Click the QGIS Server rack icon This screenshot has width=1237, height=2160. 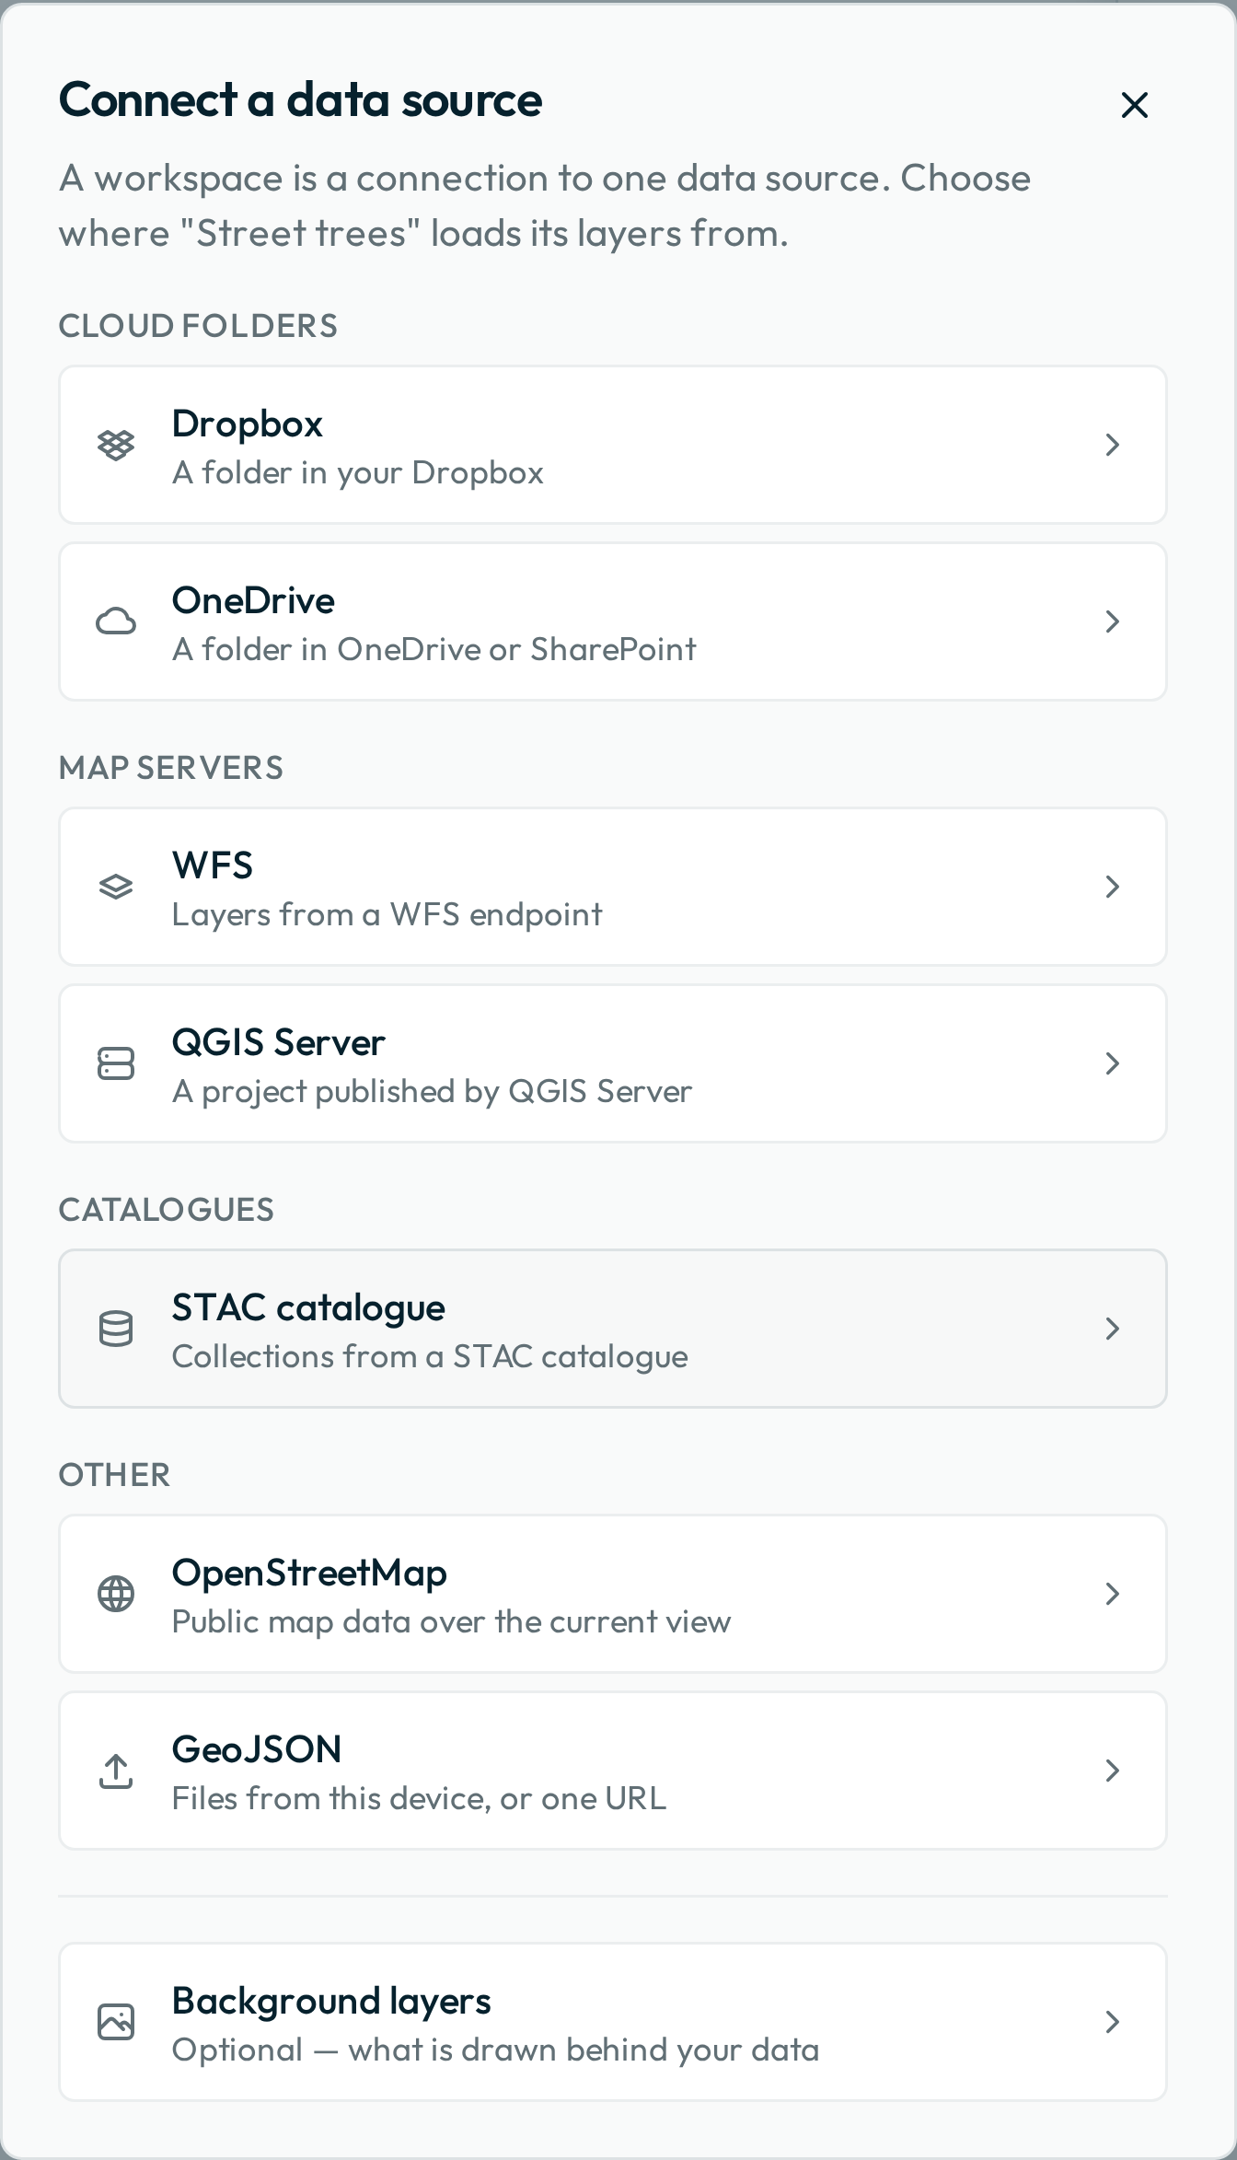pyautogui.click(x=116, y=1063)
